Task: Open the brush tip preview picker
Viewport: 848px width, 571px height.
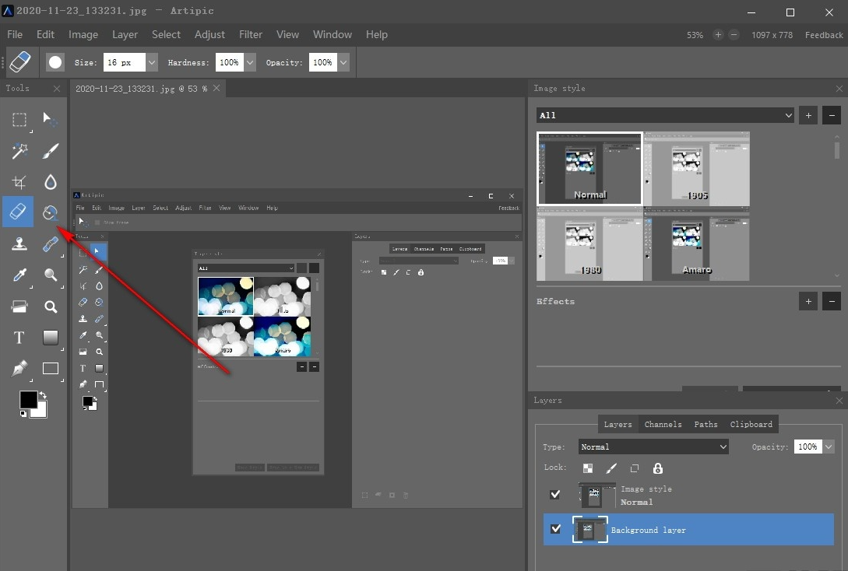Action: (55, 62)
